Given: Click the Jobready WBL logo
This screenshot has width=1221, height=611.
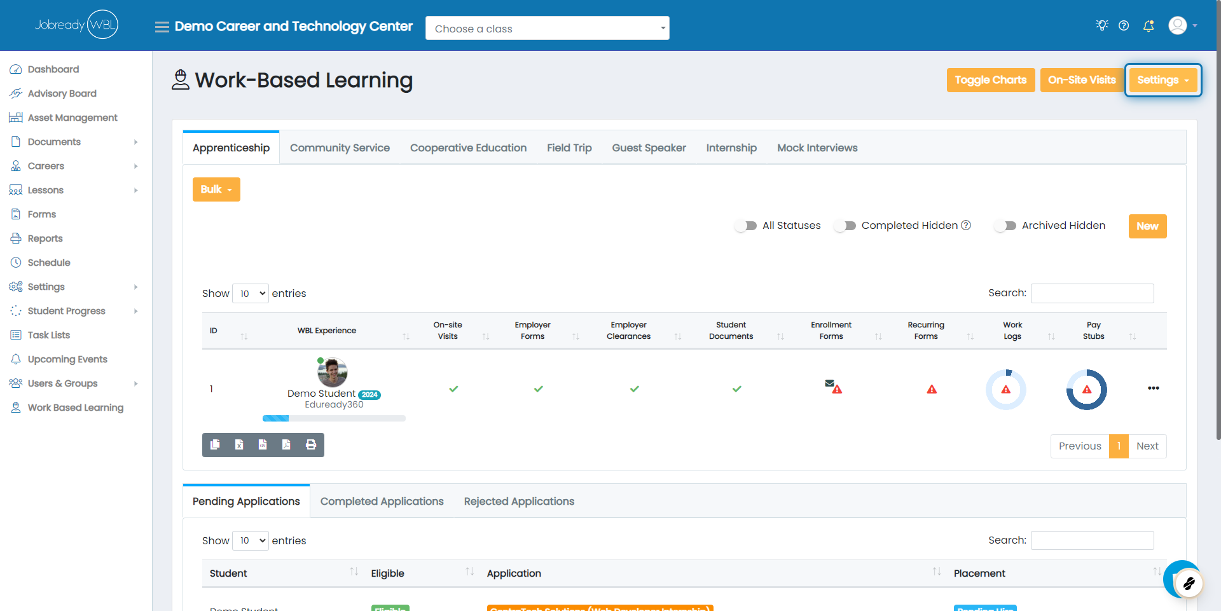Looking at the screenshot, I should 76,25.
